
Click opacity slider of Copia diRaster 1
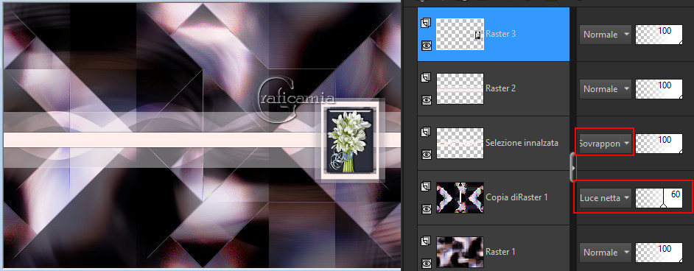click(x=659, y=198)
